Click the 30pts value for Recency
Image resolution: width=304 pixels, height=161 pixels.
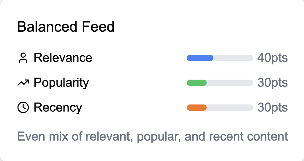(273, 108)
